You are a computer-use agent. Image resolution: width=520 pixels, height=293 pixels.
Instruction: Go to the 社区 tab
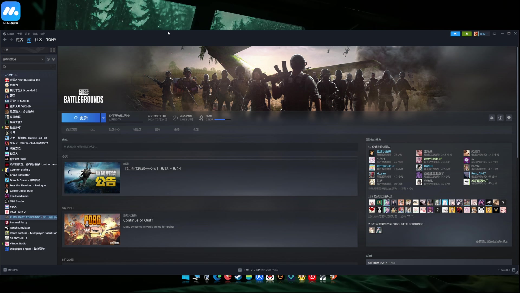[x=38, y=40]
